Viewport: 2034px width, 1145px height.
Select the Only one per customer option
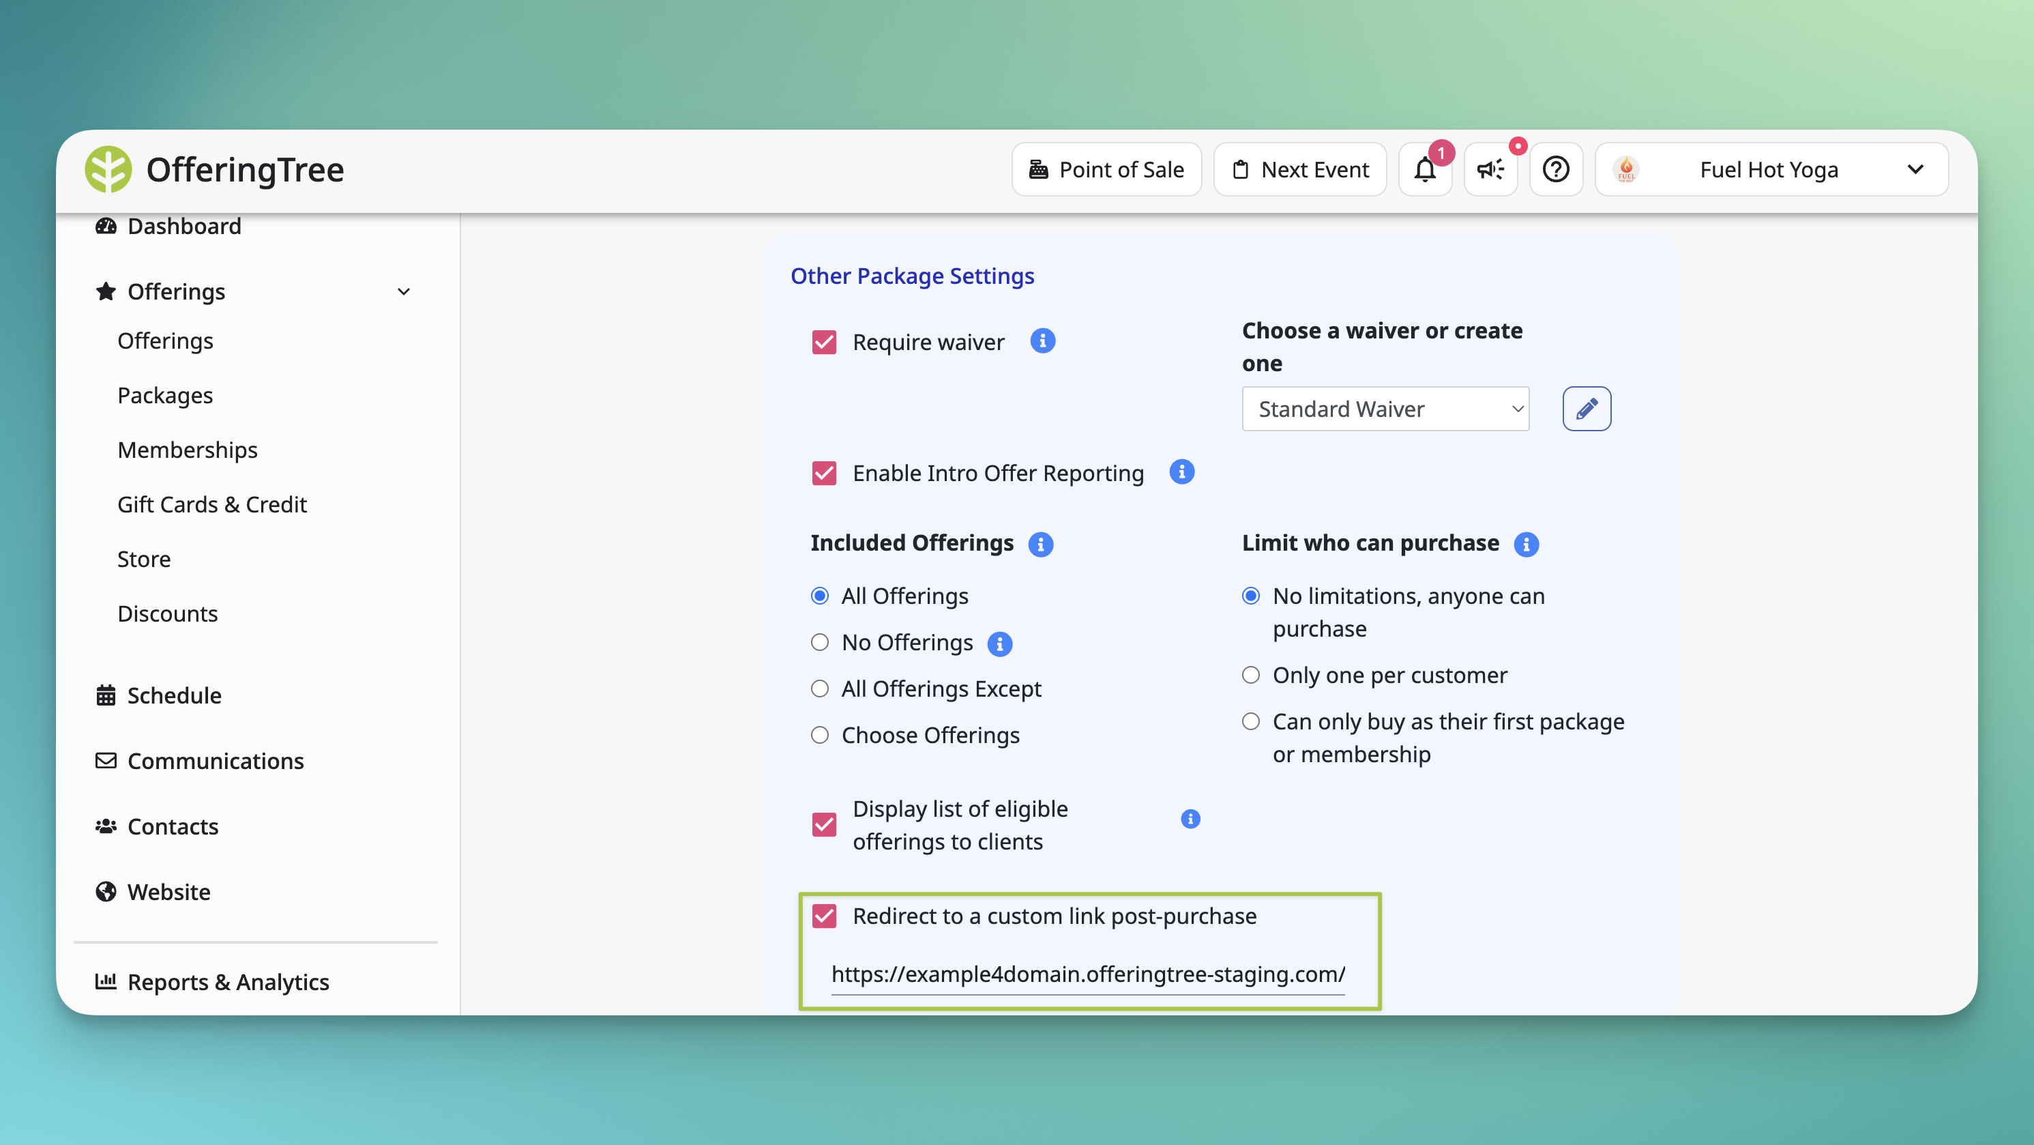coord(1251,675)
